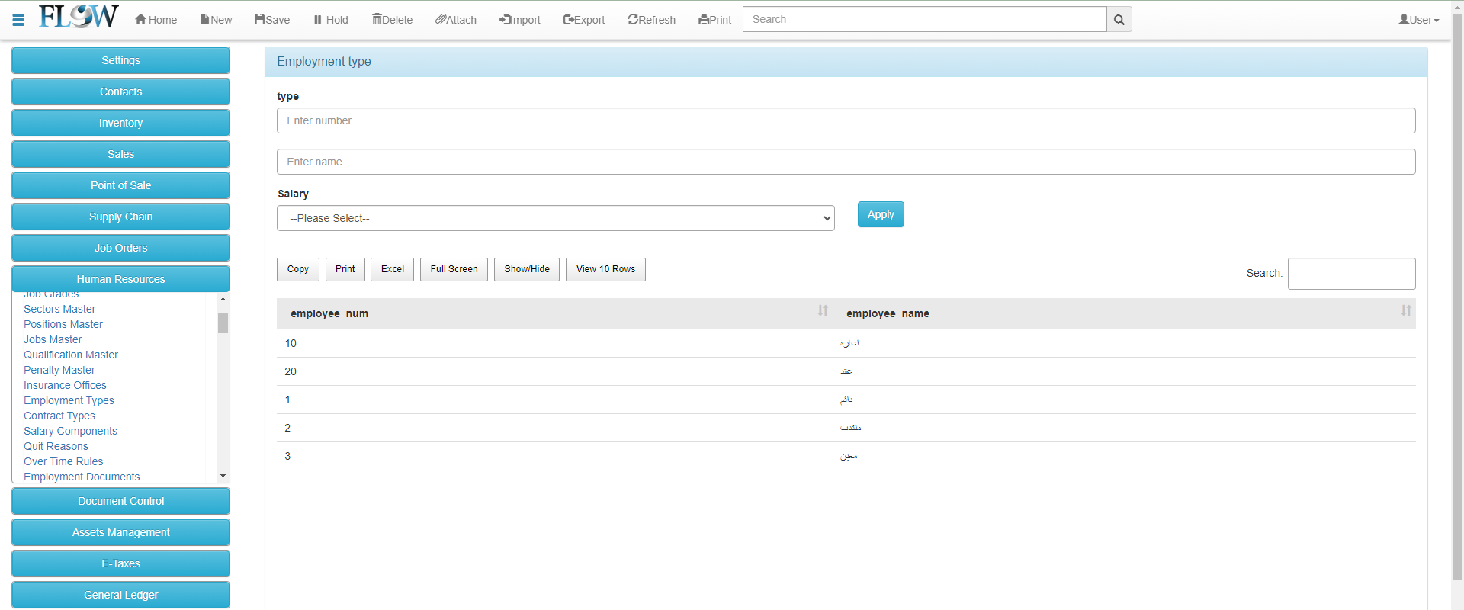The height and width of the screenshot is (610, 1464).
Task: Open the Inventory module menu
Action: tap(120, 123)
